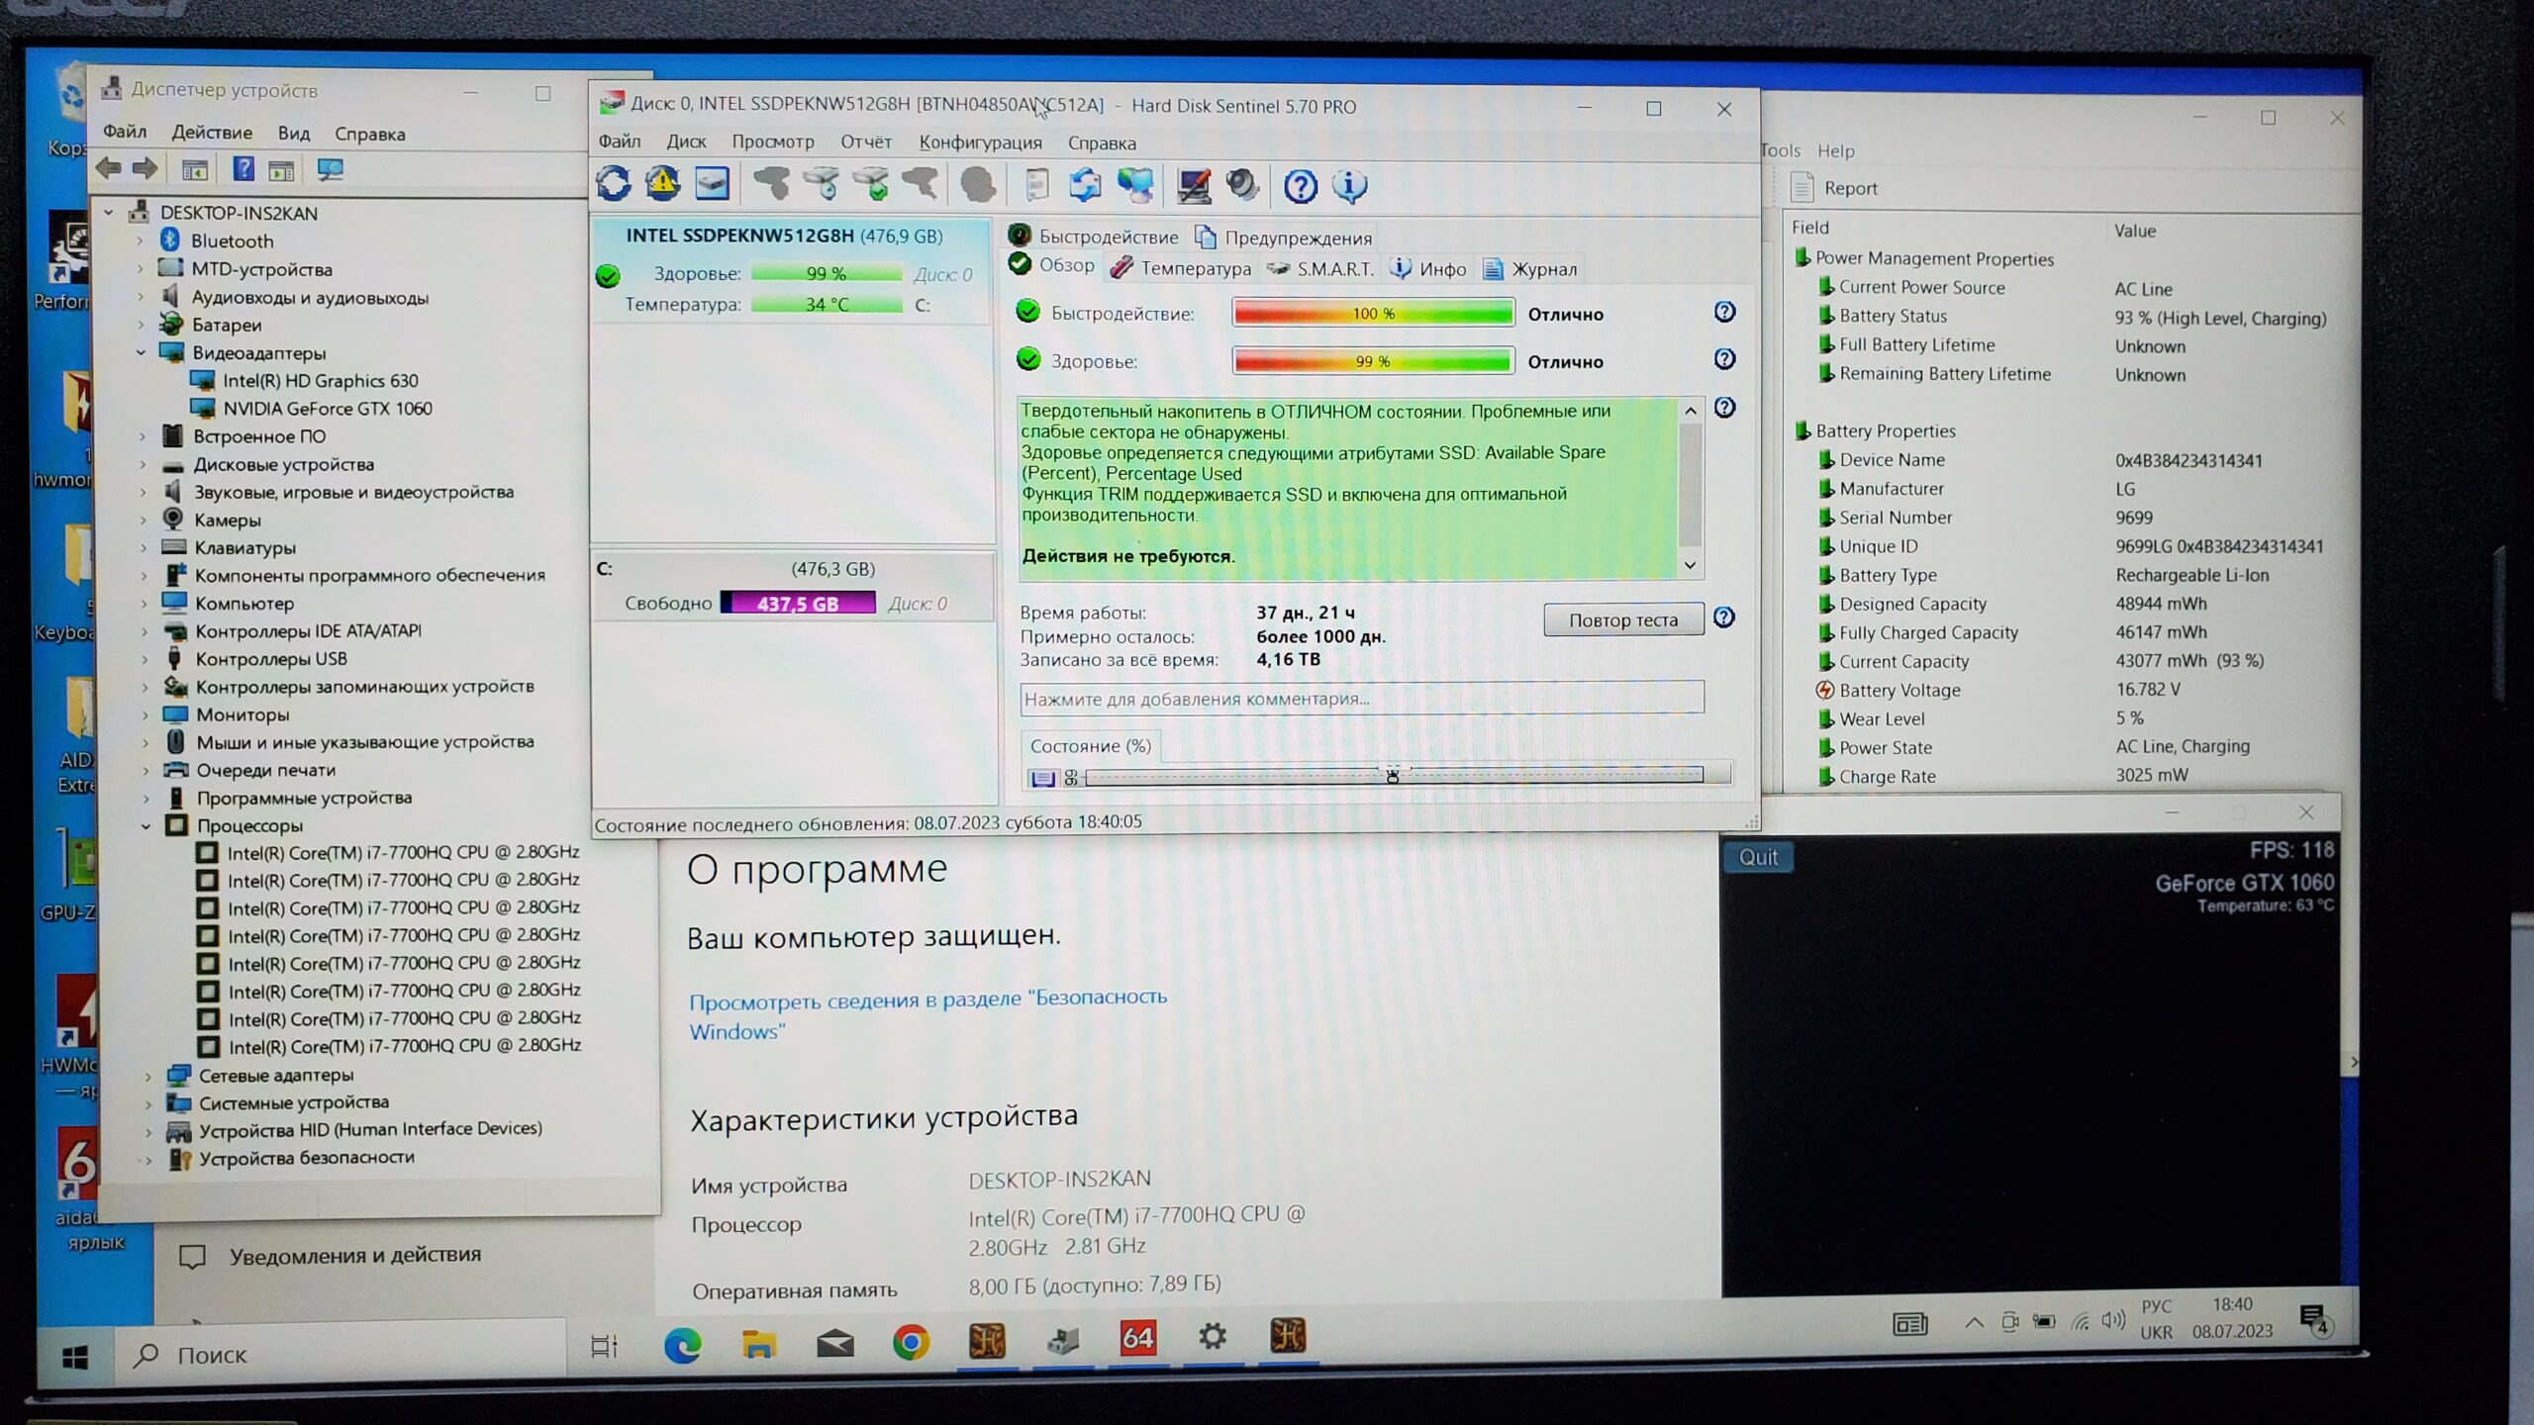This screenshot has height=1425, width=2534.
Task: Collapse the Процессоры tree node
Action: [x=146, y=825]
